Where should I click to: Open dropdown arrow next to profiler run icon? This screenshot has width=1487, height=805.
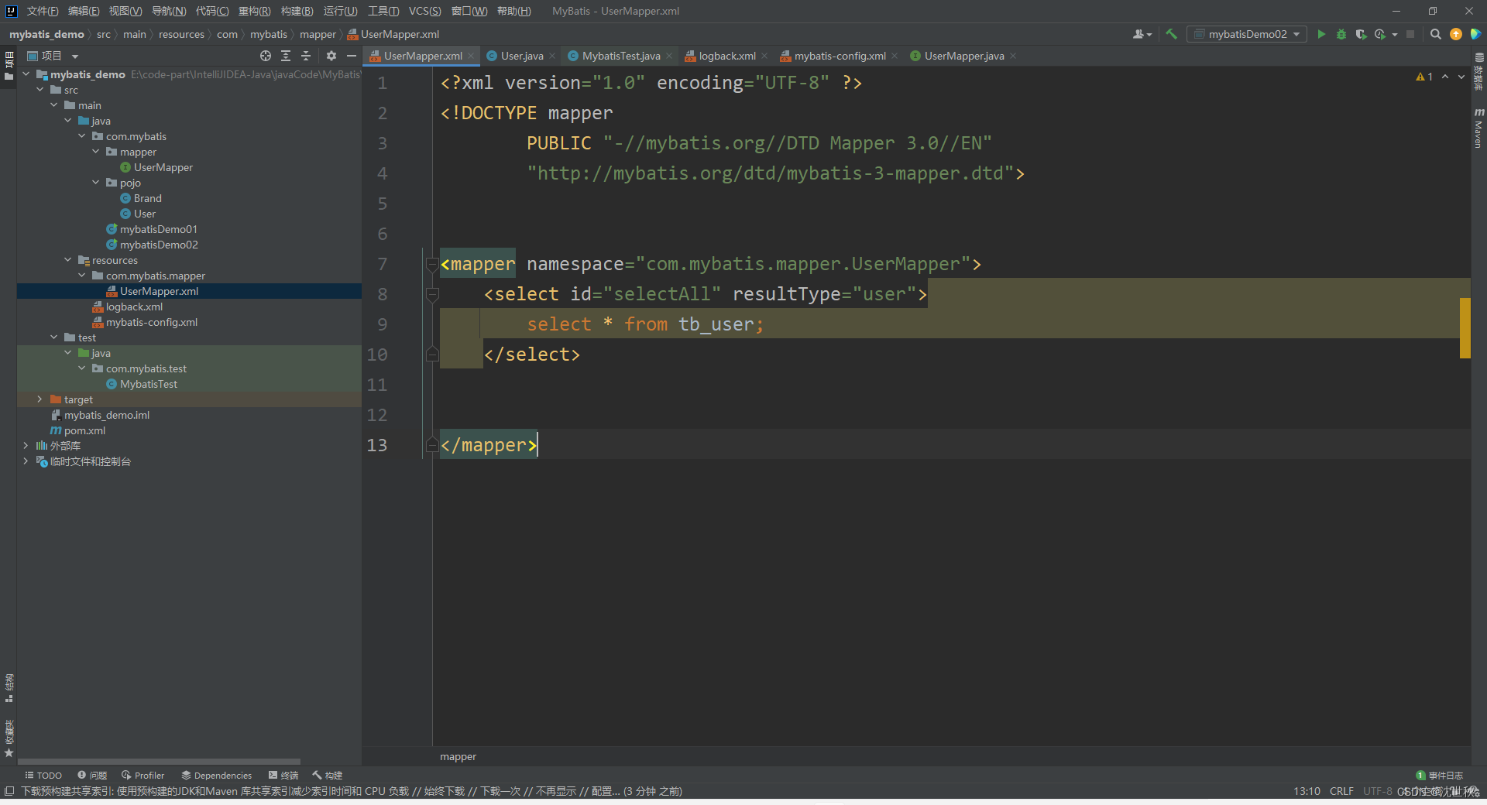[1394, 34]
